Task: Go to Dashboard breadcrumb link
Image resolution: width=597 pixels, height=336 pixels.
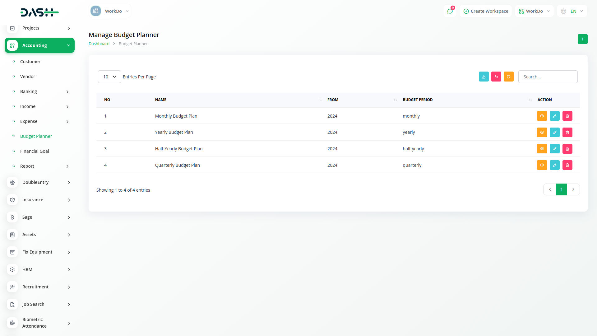Action: [x=99, y=44]
